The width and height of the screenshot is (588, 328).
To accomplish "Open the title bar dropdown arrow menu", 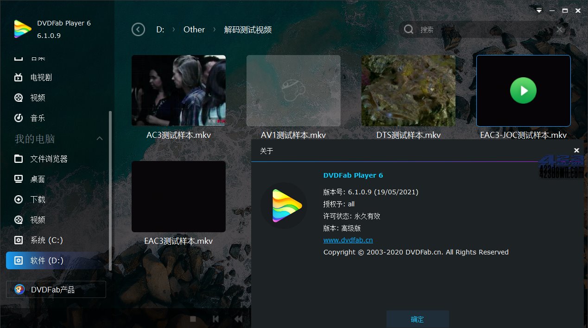I will point(538,10).
